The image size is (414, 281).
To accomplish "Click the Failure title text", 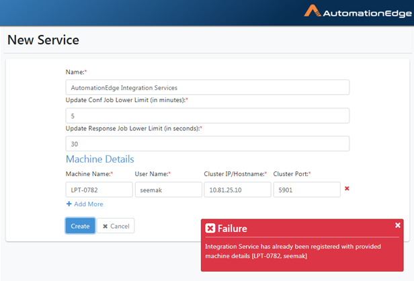I will (233, 229).
